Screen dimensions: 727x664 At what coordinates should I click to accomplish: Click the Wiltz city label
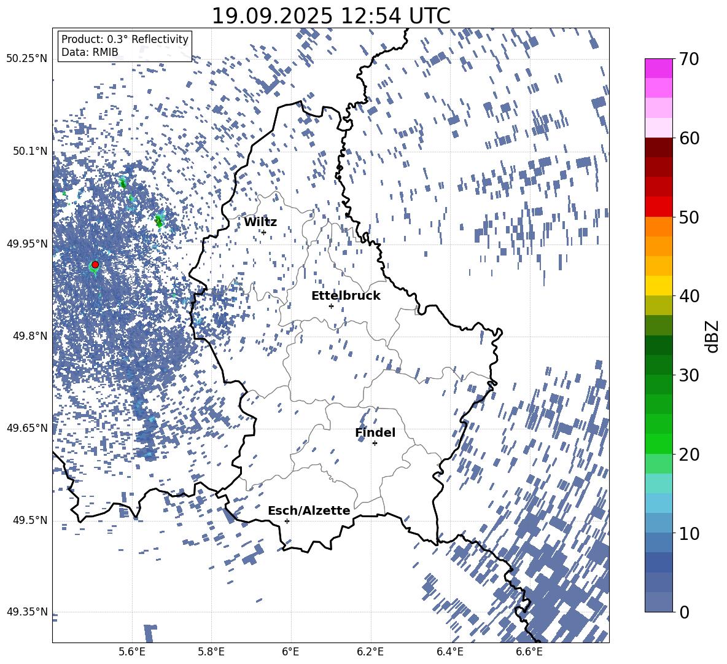click(260, 222)
